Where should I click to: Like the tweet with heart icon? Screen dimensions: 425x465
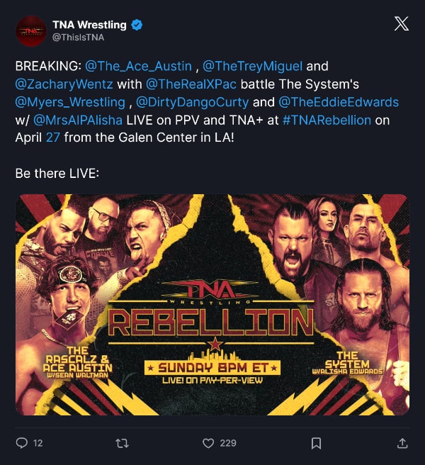pyautogui.click(x=208, y=443)
